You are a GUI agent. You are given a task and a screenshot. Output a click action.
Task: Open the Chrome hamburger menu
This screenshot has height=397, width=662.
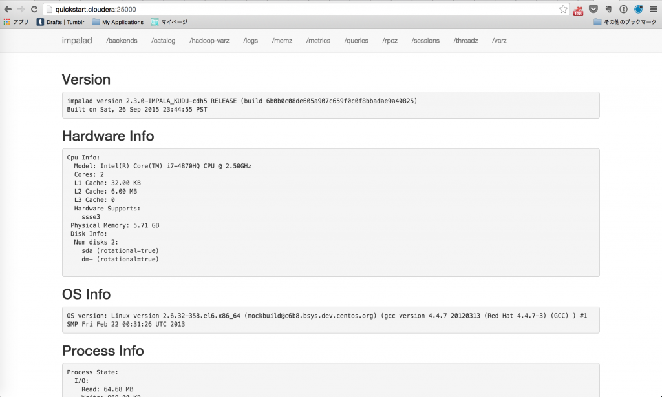click(x=653, y=9)
